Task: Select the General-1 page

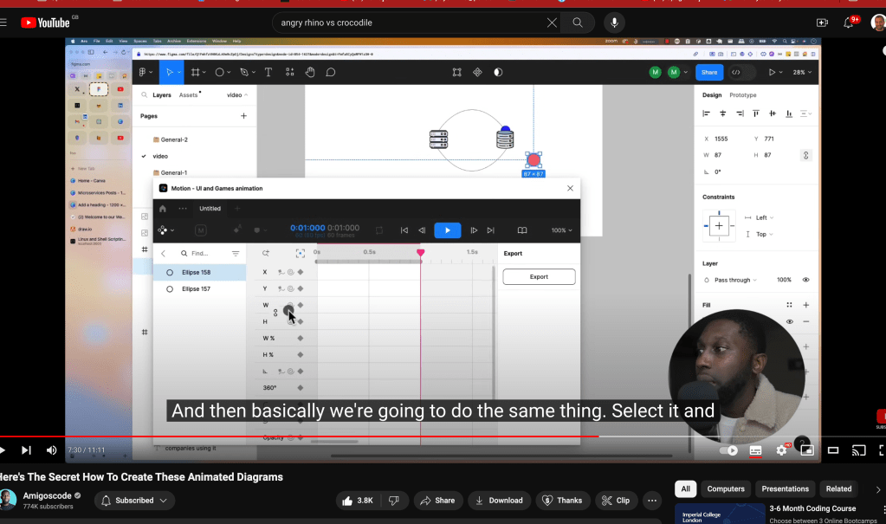Action: point(174,173)
